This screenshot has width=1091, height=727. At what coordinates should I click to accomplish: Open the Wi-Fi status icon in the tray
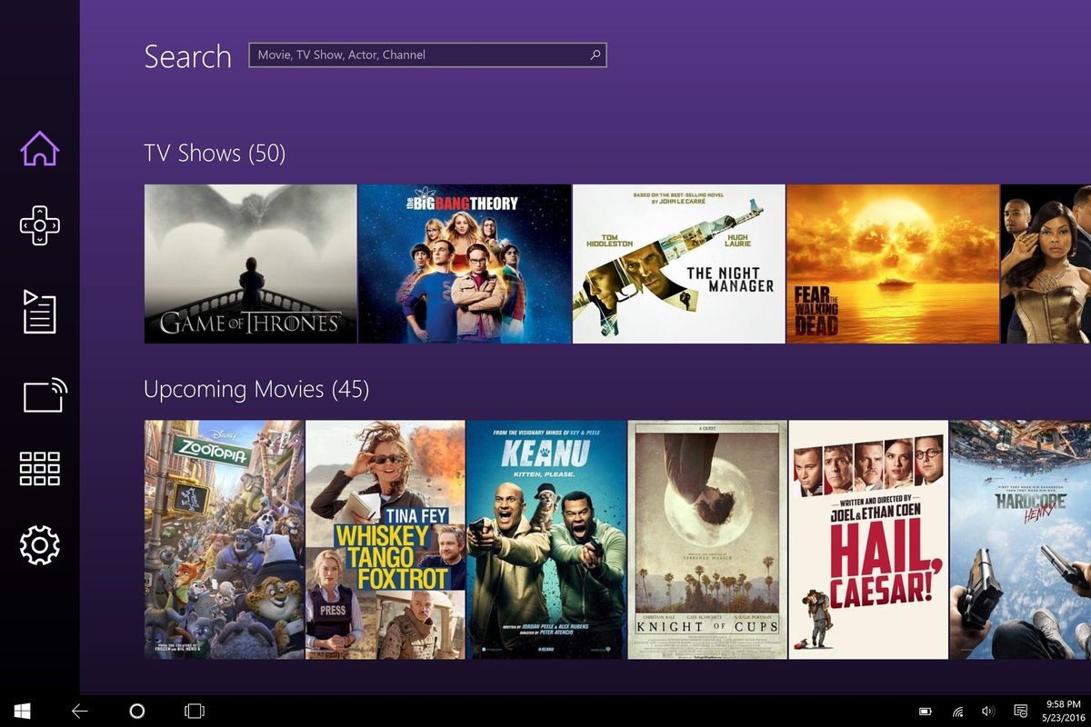(x=956, y=712)
